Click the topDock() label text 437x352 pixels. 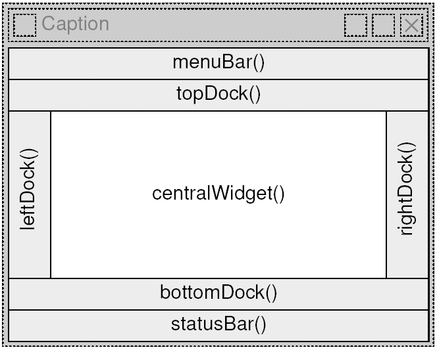218,94
